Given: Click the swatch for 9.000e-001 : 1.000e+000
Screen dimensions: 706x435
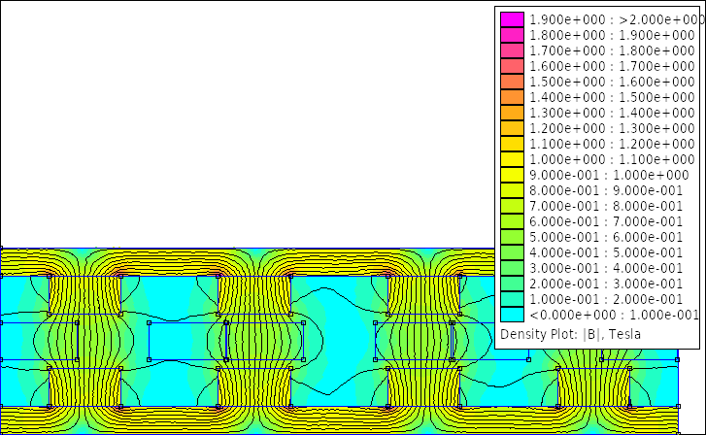Looking at the screenshot, I should [512, 175].
